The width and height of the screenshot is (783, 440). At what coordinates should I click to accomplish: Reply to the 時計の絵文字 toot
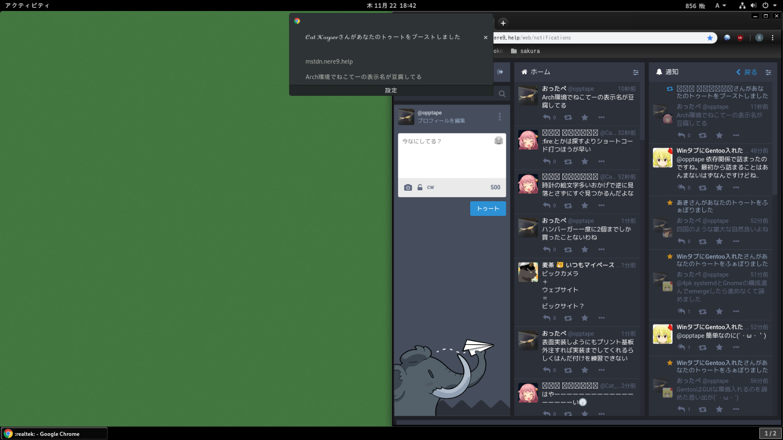point(547,205)
